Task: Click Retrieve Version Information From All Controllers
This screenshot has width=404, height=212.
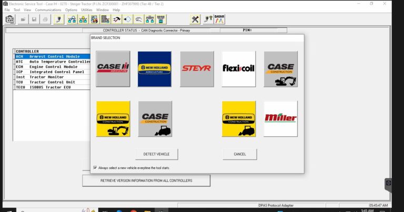Action: [146, 180]
